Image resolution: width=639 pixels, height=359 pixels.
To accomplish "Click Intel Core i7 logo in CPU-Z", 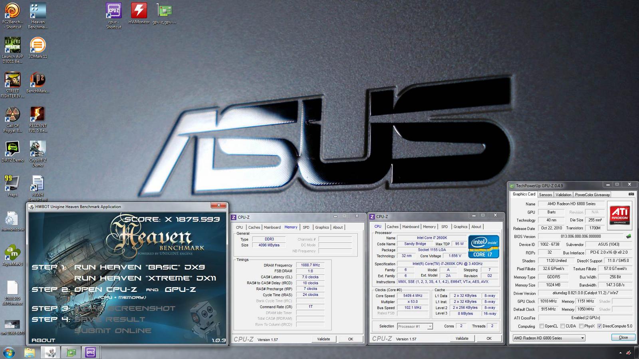I will click(484, 247).
